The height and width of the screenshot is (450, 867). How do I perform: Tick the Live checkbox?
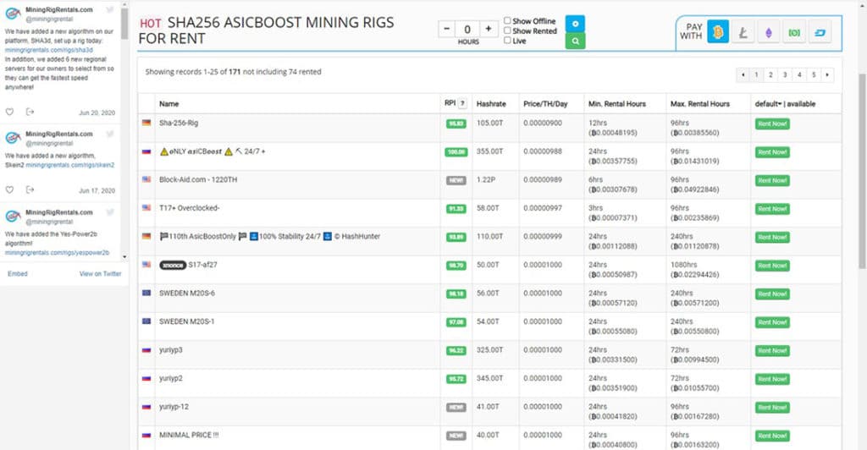click(507, 41)
